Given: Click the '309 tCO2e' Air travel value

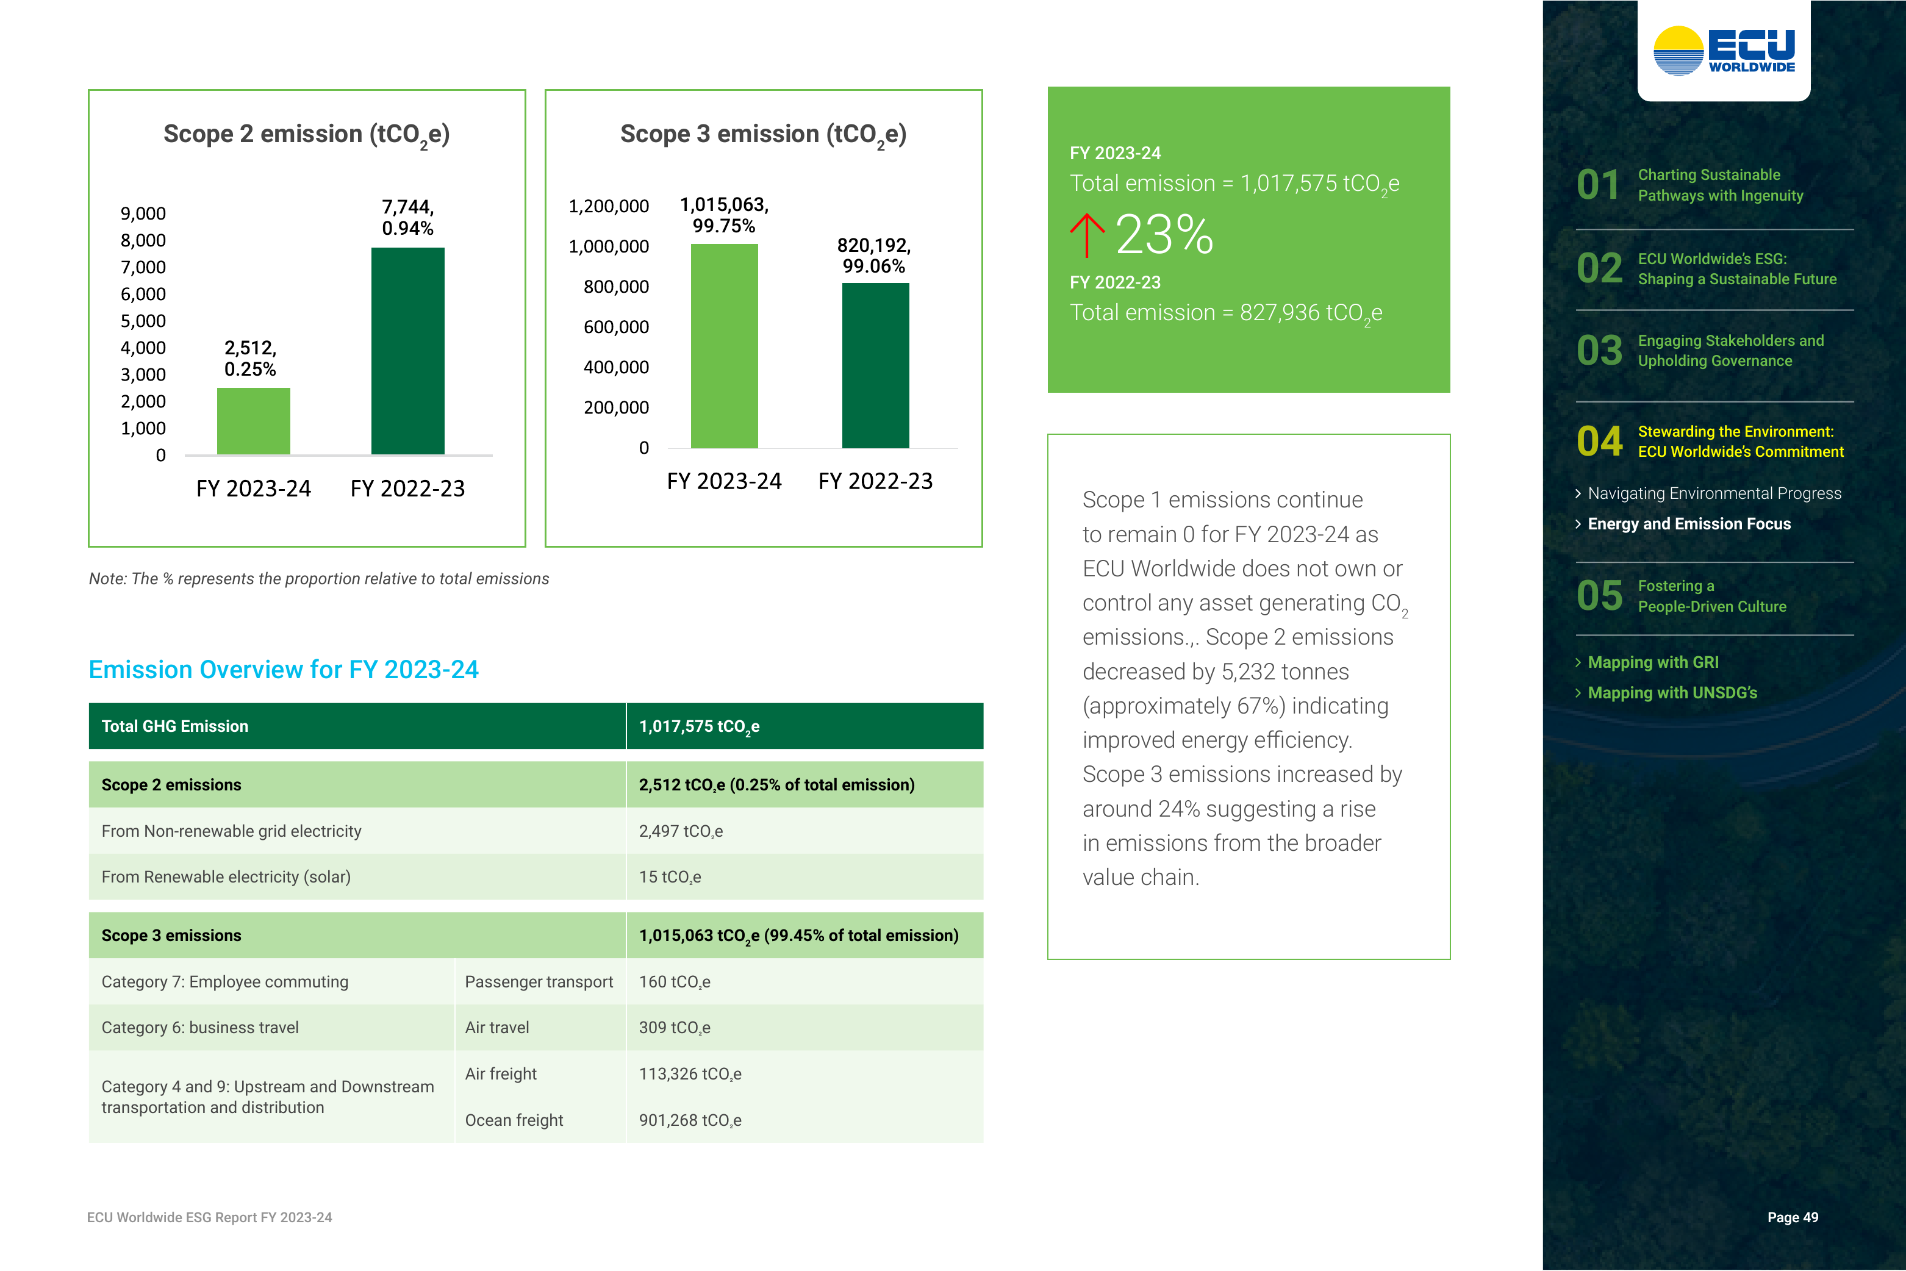Looking at the screenshot, I should (x=805, y=1027).
